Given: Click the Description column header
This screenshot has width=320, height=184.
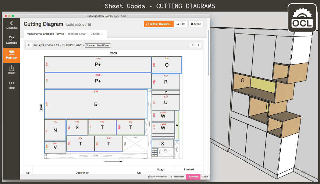Looking at the screenshot, I should point(82,173).
